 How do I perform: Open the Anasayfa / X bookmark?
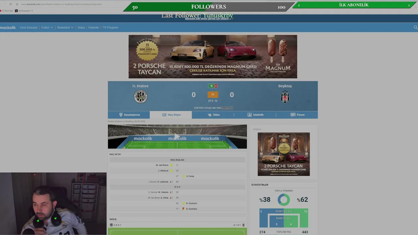(24, 11)
